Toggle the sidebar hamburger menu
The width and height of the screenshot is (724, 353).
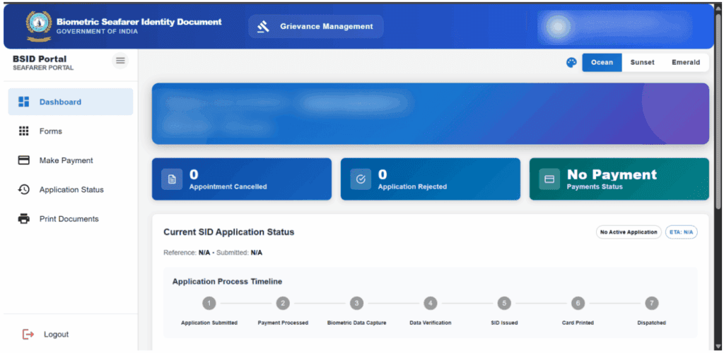[x=120, y=61]
